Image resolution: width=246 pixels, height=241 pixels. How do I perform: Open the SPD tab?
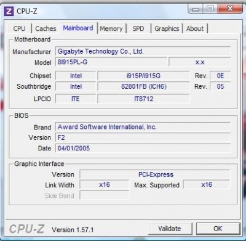click(138, 28)
